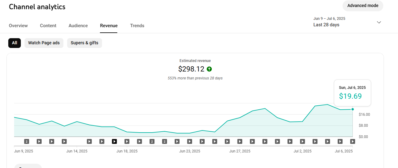Image resolution: width=398 pixels, height=168 pixels.
Task: Open the '2' videos marker nearest Jun 9
Action: pos(27,141)
